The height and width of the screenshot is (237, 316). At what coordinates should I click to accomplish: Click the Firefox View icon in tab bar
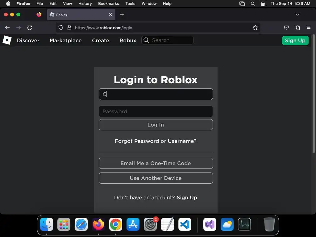tap(39, 15)
